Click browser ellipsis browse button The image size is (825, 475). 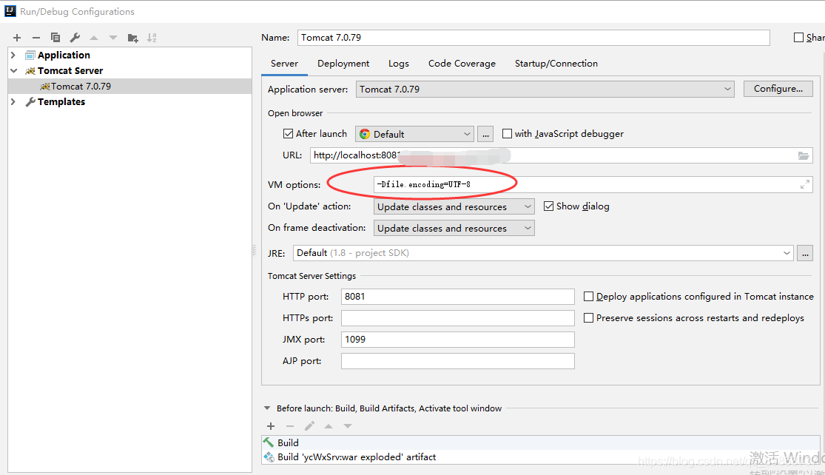click(485, 134)
